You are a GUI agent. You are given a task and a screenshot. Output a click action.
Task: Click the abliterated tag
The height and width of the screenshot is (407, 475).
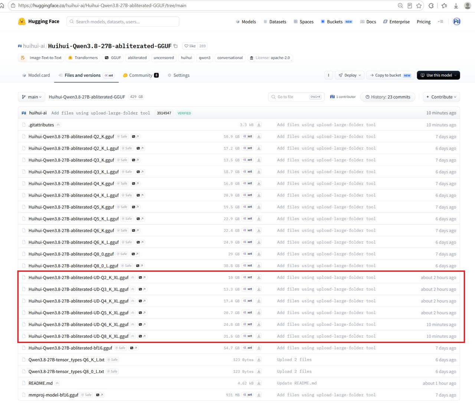pos(137,58)
